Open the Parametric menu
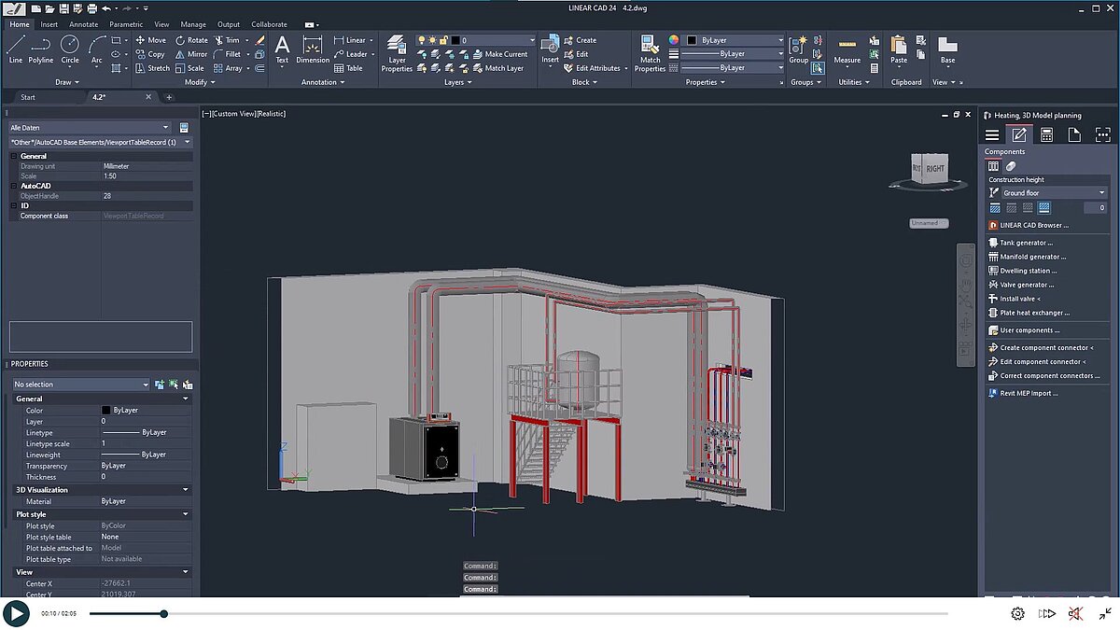The height and width of the screenshot is (630, 1120). click(126, 23)
